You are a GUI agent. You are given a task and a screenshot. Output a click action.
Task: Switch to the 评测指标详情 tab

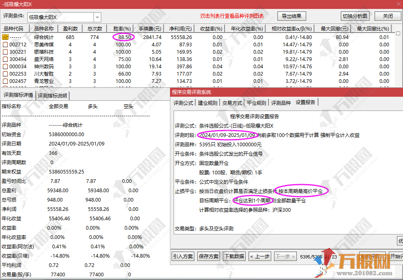click(18, 95)
